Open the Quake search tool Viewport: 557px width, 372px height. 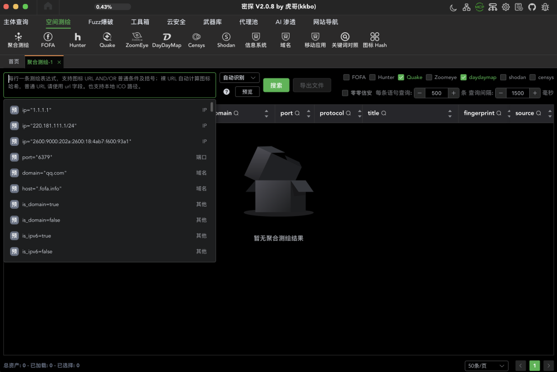108,40
